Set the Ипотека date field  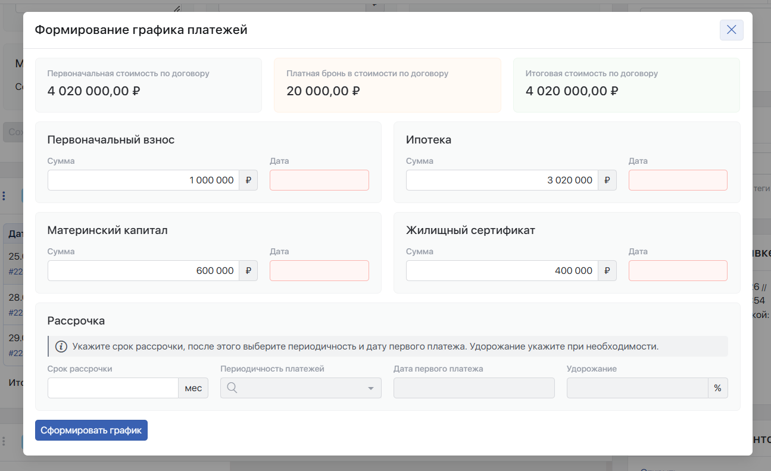(x=678, y=180)
